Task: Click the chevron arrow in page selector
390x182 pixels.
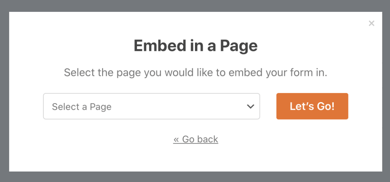Action: [x=250, y=106]
